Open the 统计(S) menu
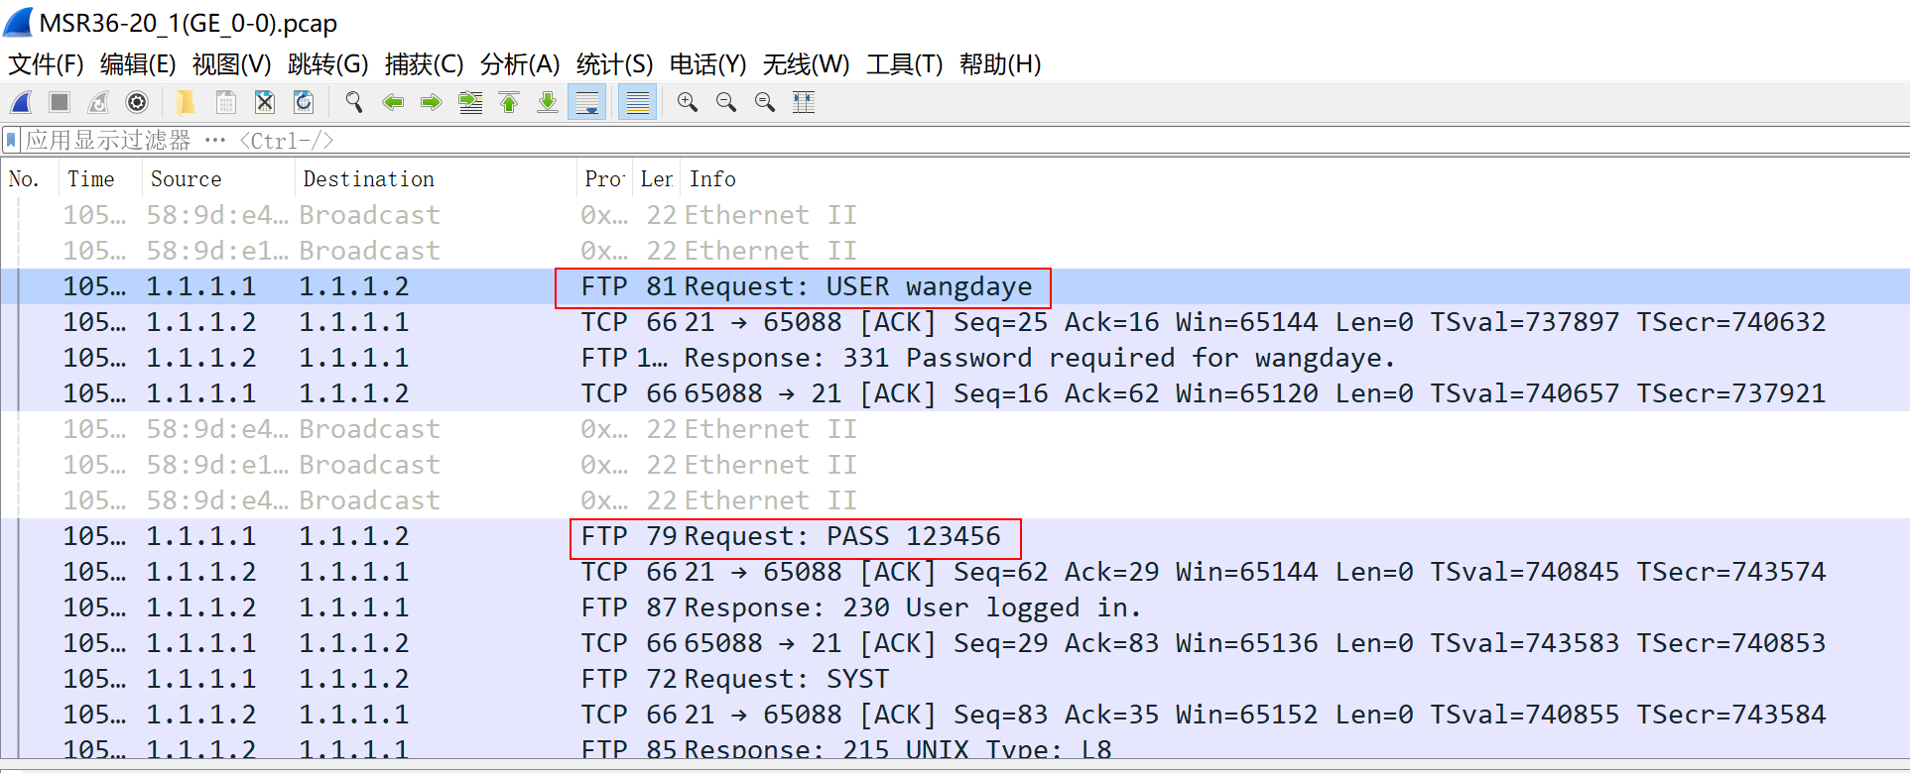The width and height of the screenshot is (1910, 773). pyautogui.click(x=614, y=64)
